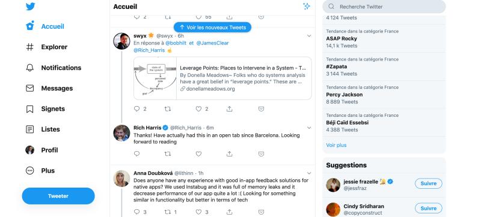This screenshot has height=217, width=481.
Task: Reply to swyx's tweet via comment icon
Action: tap(137, 109)
